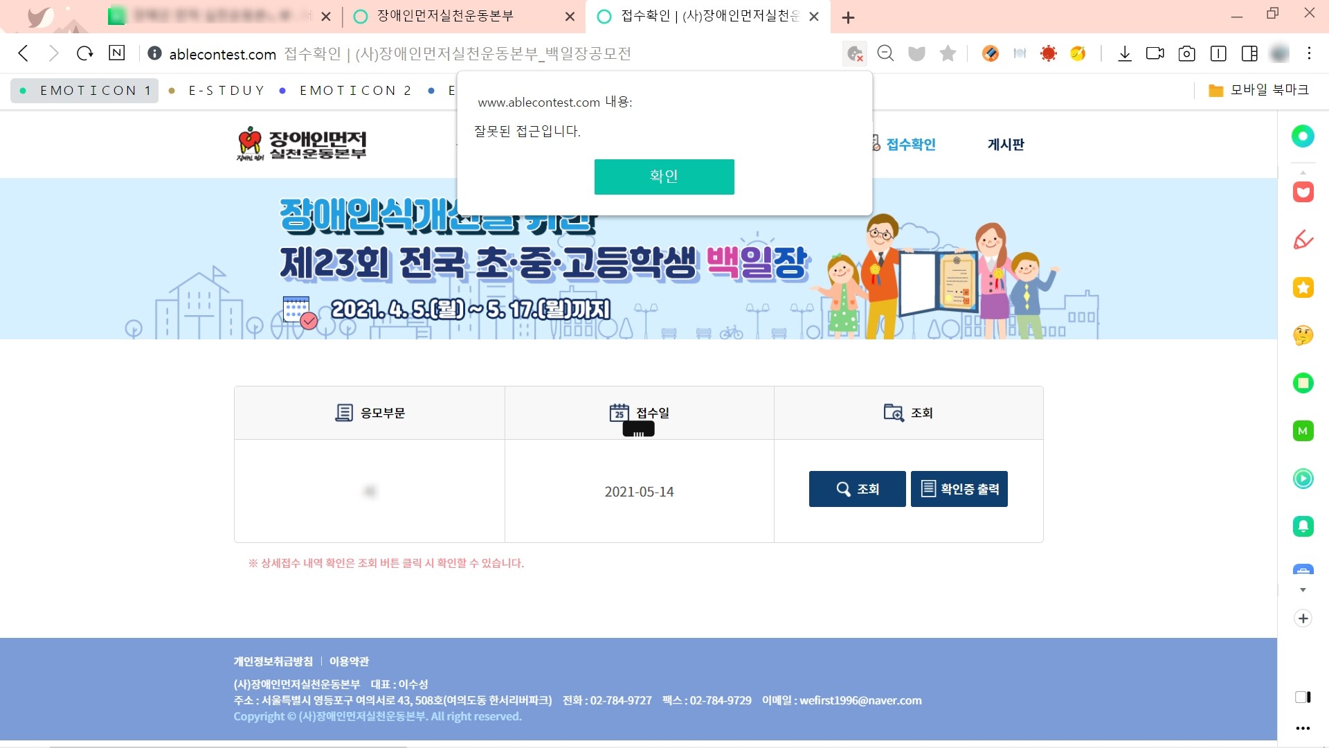
Task: Expand sidebar list with down arrow
Action: [1303, 590]
